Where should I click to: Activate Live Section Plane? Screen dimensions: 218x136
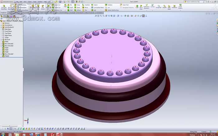click(97, 7)
